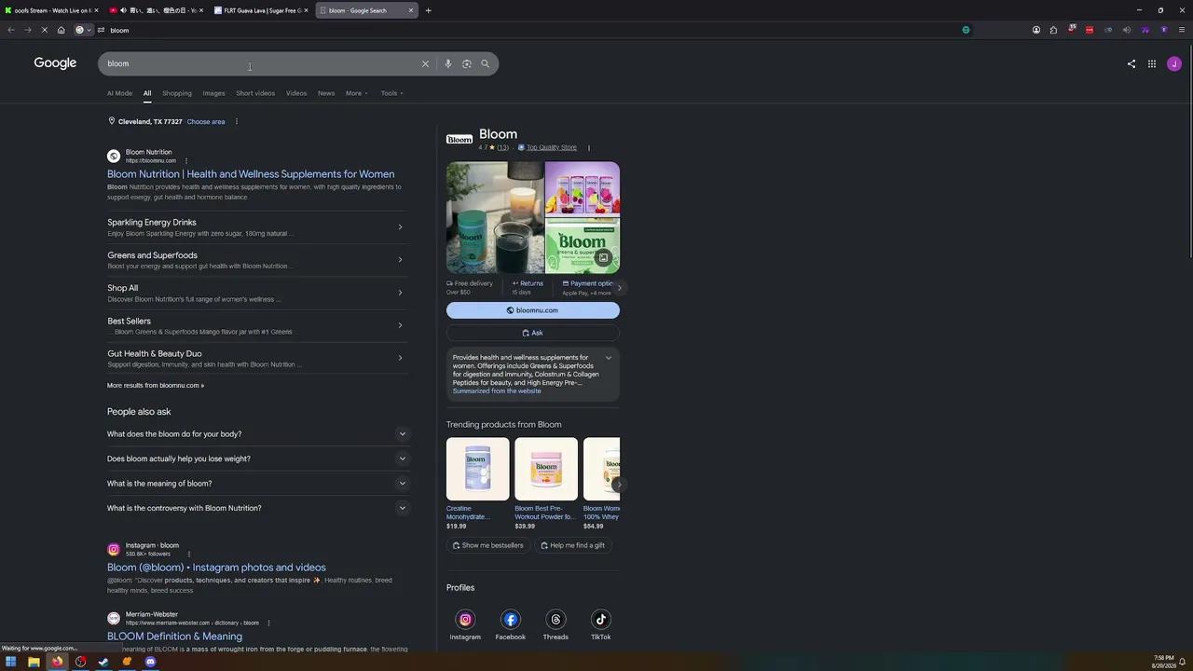Go back to the previous page
The height and width of the screenshot is (671, 1193).
11,30
